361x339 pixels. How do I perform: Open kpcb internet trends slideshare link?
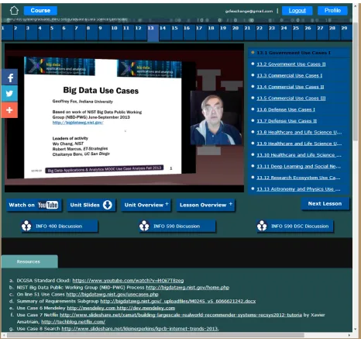tap(140, 329)
